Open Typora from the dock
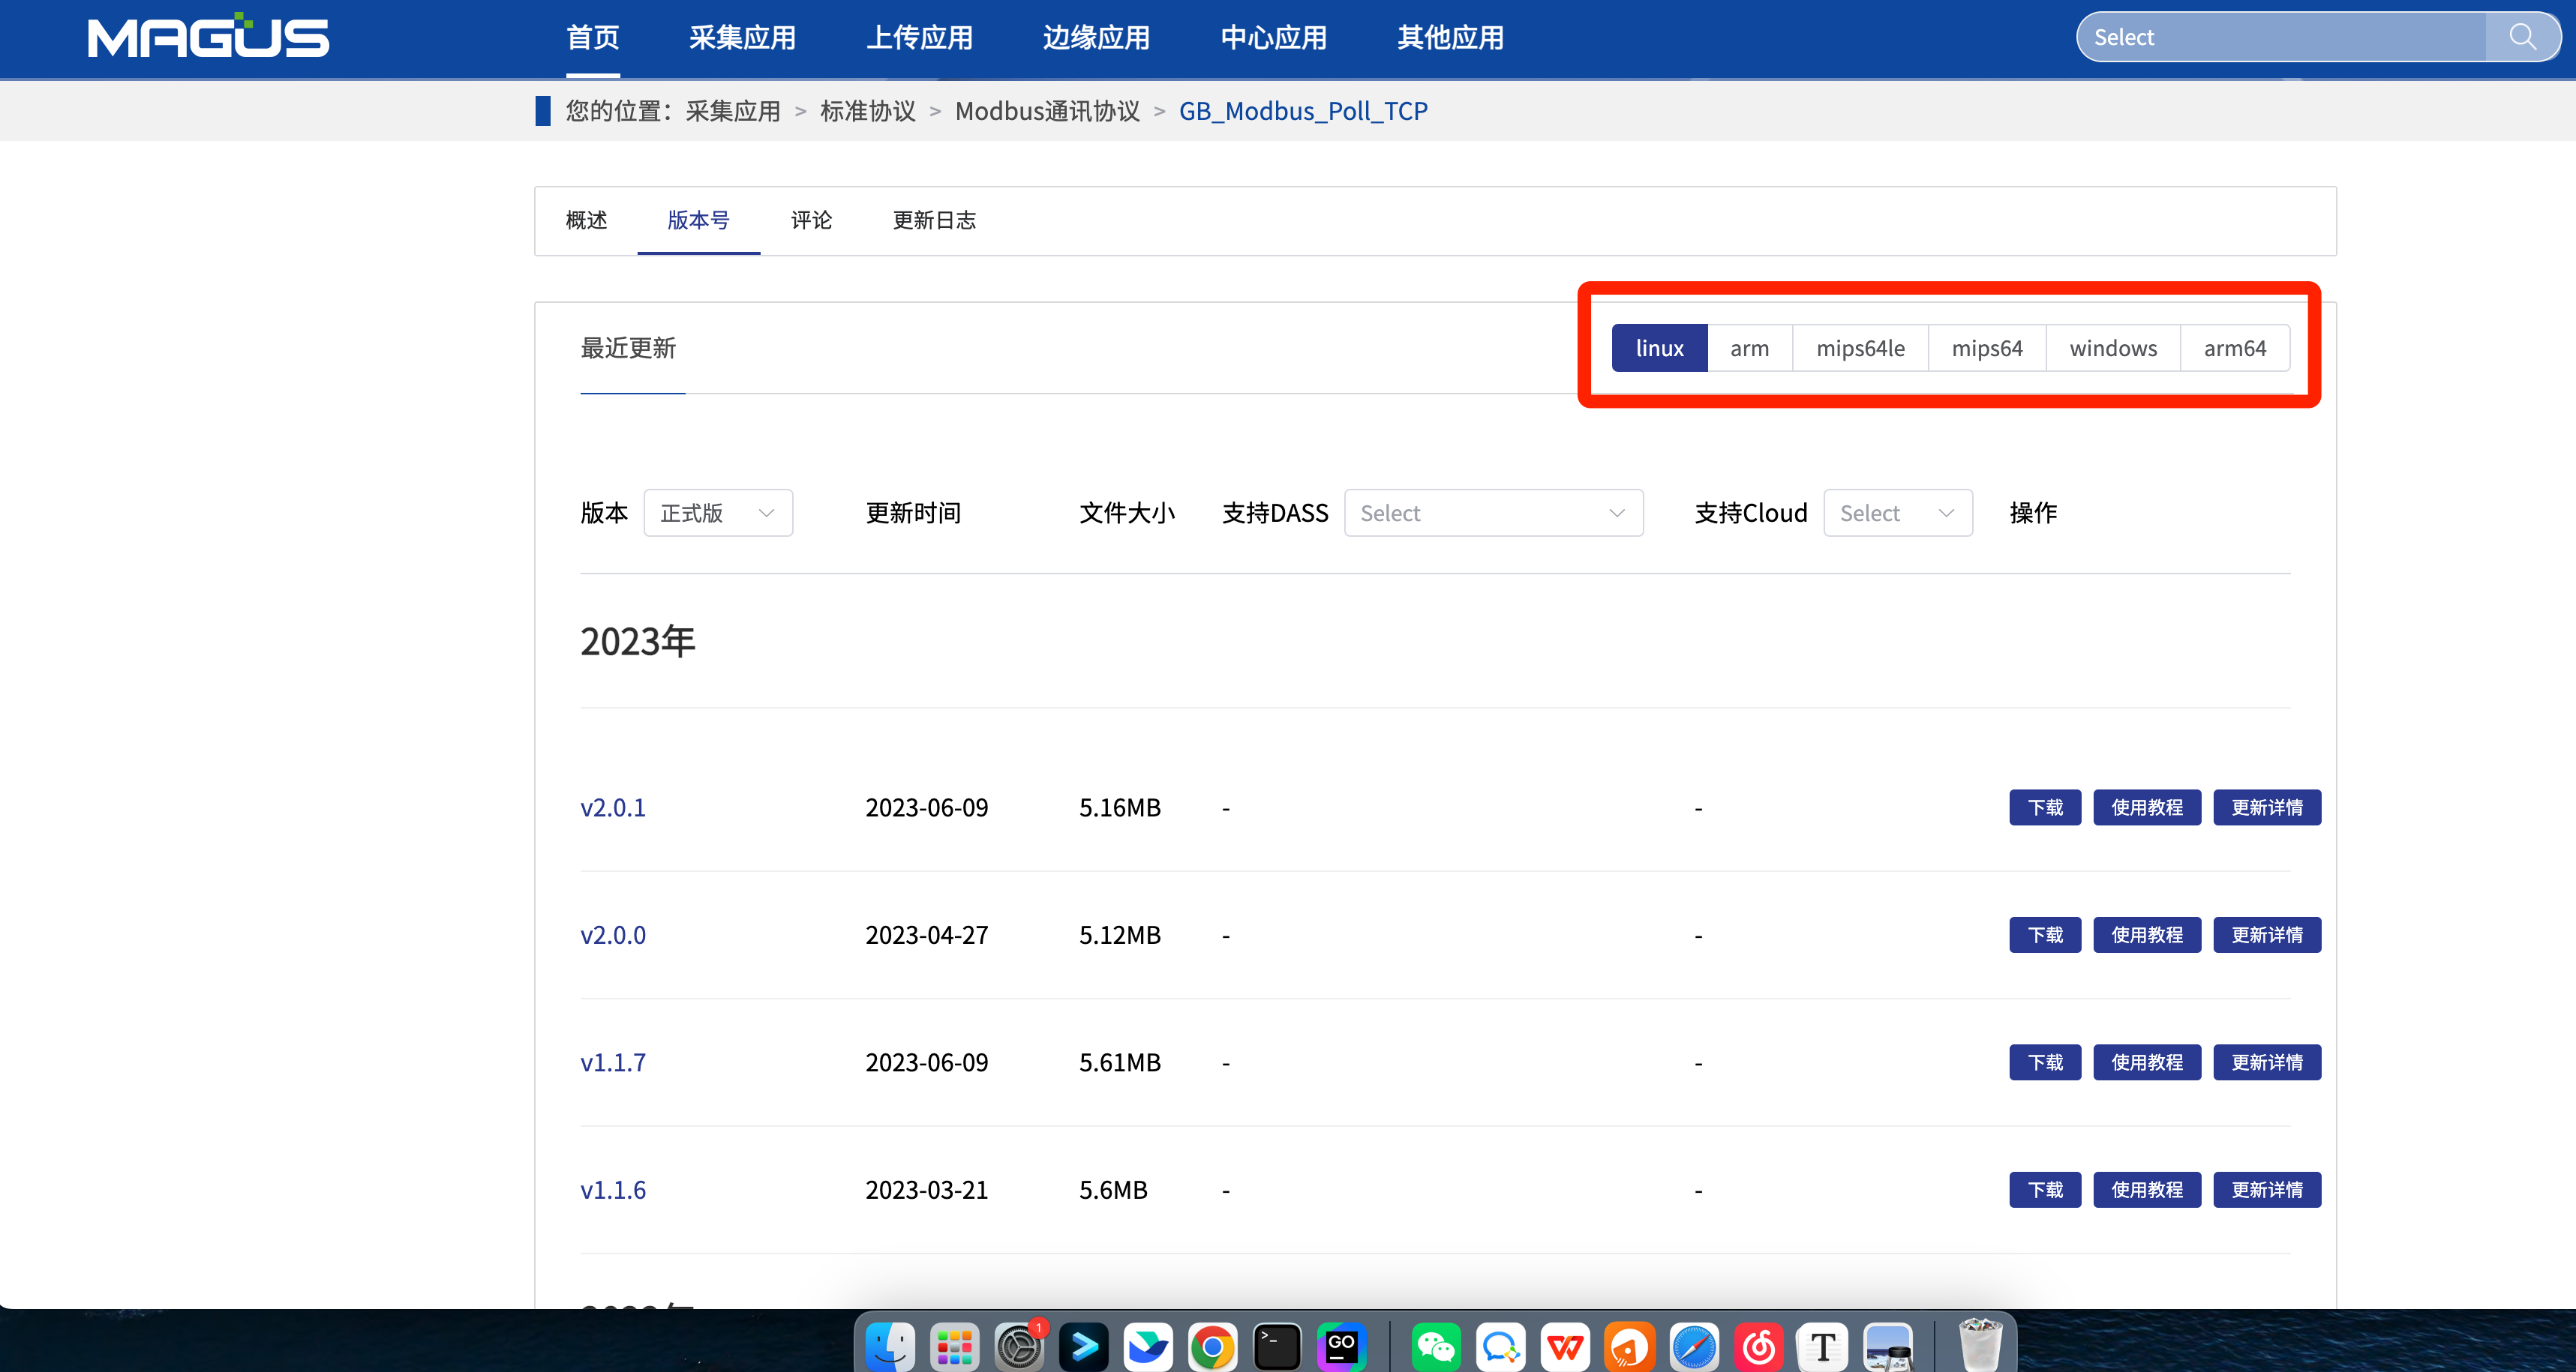The height and width of the screenshot is (1372, 2576). 1823,1346
